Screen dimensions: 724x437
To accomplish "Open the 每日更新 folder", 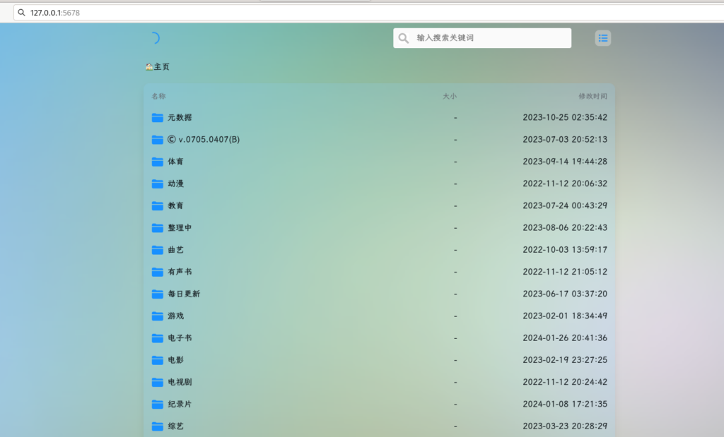I will click(x=184, y=294).
